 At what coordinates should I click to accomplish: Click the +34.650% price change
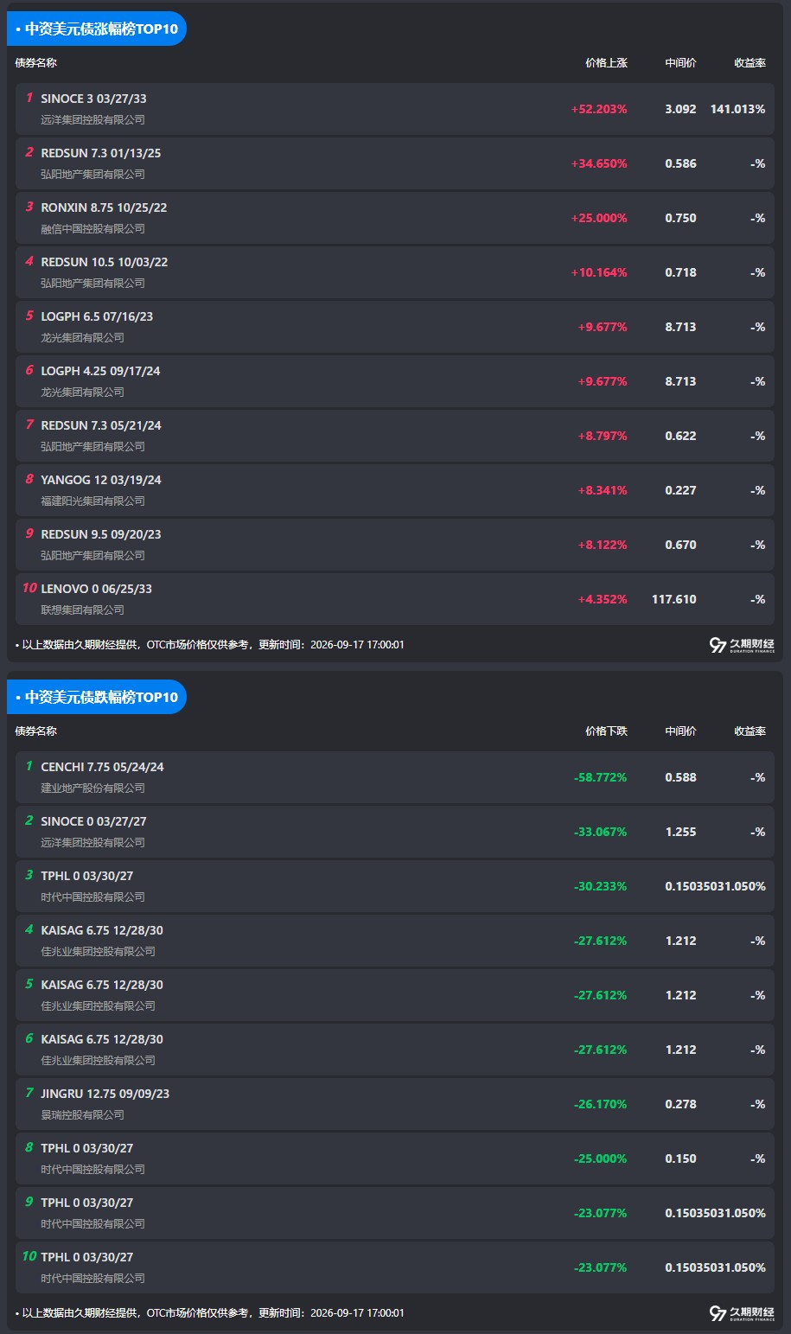tap(599, 163)
